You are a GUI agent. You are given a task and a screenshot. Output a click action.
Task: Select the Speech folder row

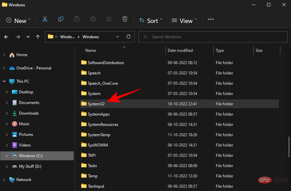(x=179, y=73)
